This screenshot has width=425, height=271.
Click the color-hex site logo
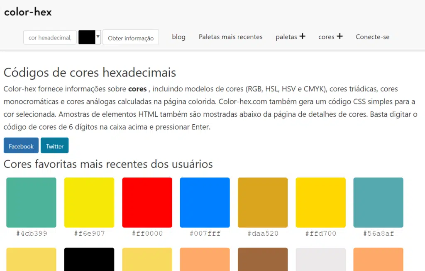click(x=27, y=12)
